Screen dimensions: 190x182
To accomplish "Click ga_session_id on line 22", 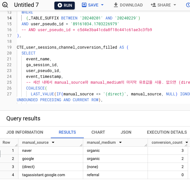I will (41, 65).
